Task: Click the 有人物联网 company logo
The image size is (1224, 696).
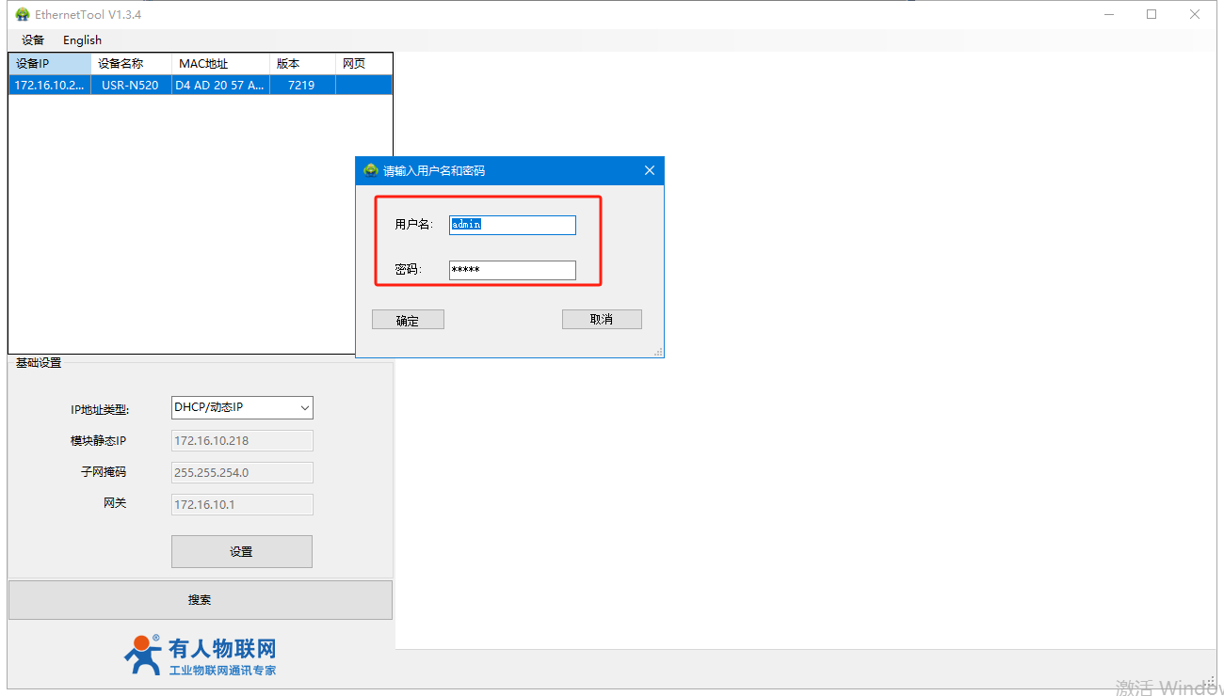Action: point(200,656)
